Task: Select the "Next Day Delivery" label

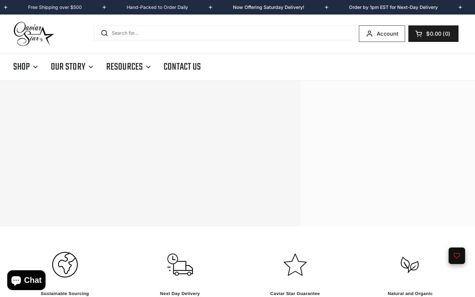Action: pos(180,293)
